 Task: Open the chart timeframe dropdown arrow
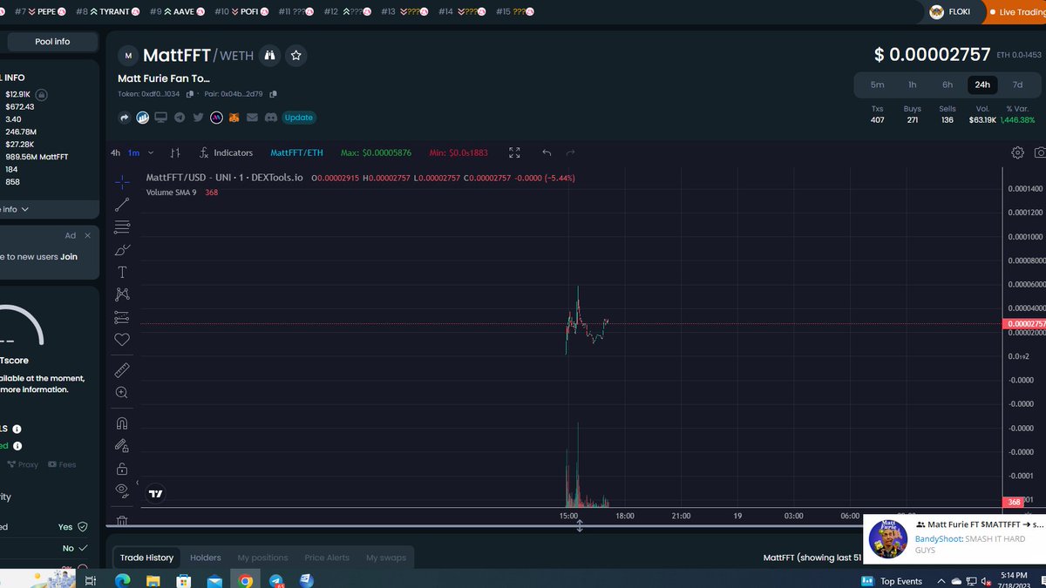(151, 152)
